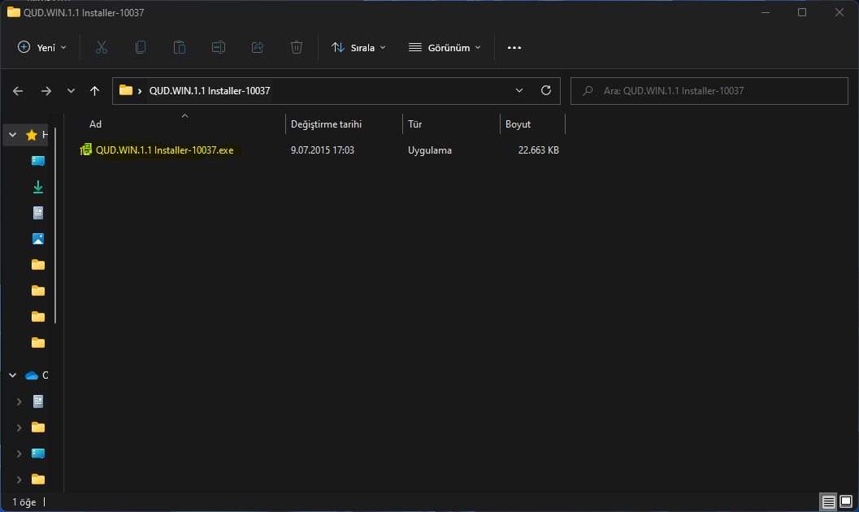
Task: Click the Cut scissors icon
Action: pyautogui.click(x=102, y=48)
